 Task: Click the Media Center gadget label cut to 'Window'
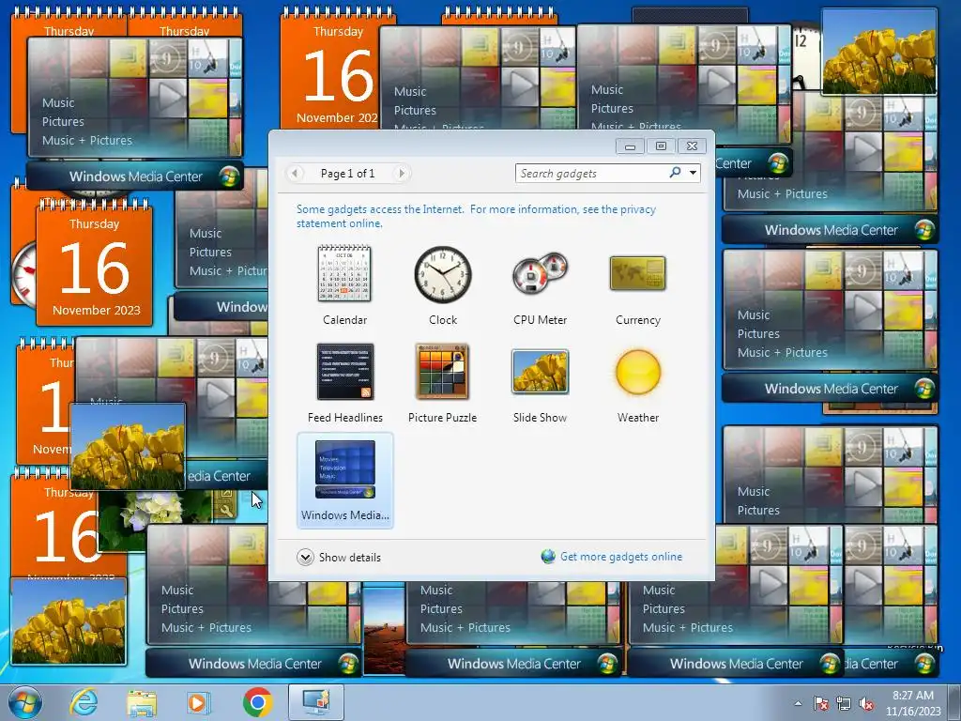pyautogui.click(x=221, y=307)
